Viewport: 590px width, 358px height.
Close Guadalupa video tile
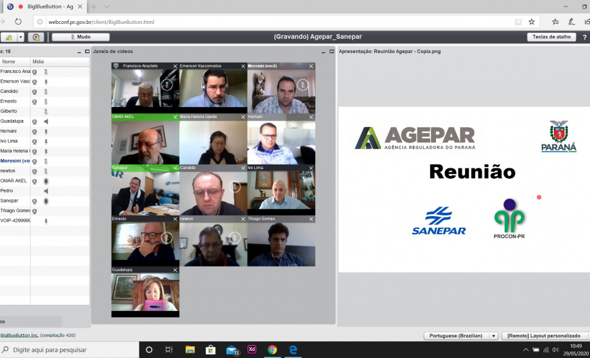coord(175,270)
